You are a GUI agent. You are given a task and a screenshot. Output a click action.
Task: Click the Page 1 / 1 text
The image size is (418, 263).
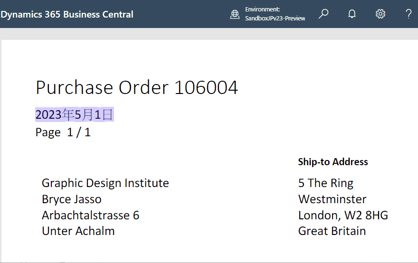pos(63,132)
